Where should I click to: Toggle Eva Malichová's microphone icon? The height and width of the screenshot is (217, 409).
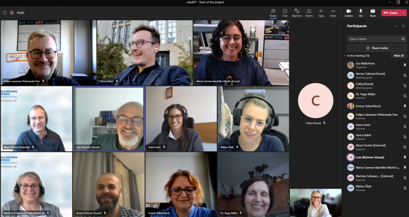(404, 65)
